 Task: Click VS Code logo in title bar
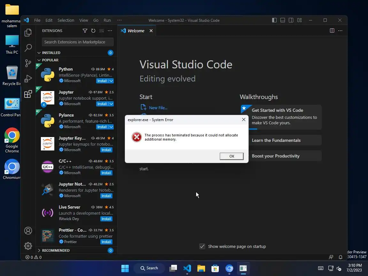pyautogui.click(x=26, y=20)
